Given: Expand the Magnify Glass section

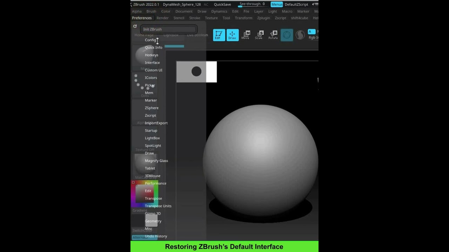Looking at the screenshot, I should [x=156, y=161].
